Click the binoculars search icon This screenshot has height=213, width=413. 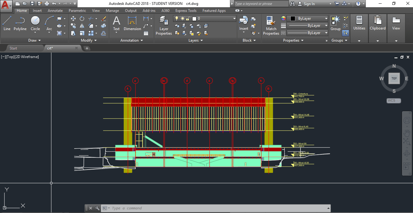click(x=293, y=4)
